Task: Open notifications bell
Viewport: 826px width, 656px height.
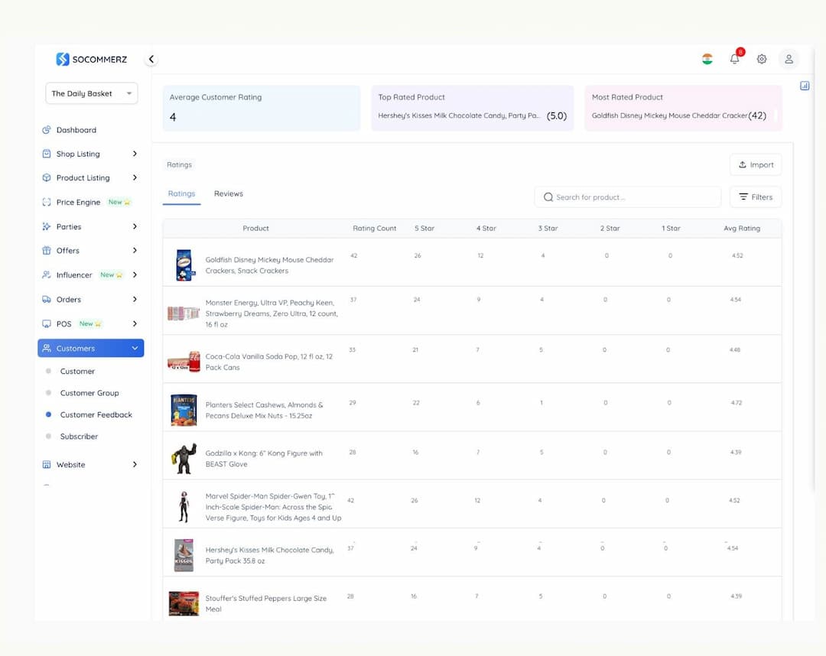Action: click(735, 58)
